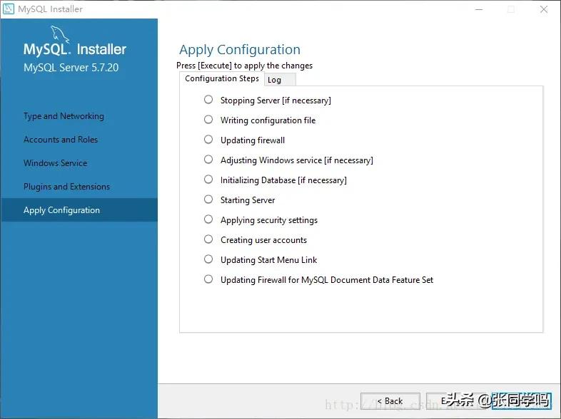Click the Creating user accounts step circle
The height and width of the screenshot is (419, 561).
(208, 239)
